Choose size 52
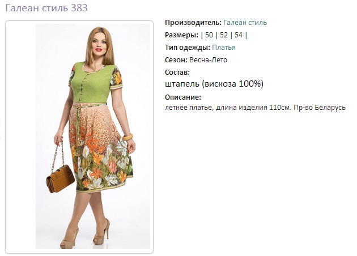The width and height of the screenshot is (357, 256). pyautogui.click(x=224, y=35)
